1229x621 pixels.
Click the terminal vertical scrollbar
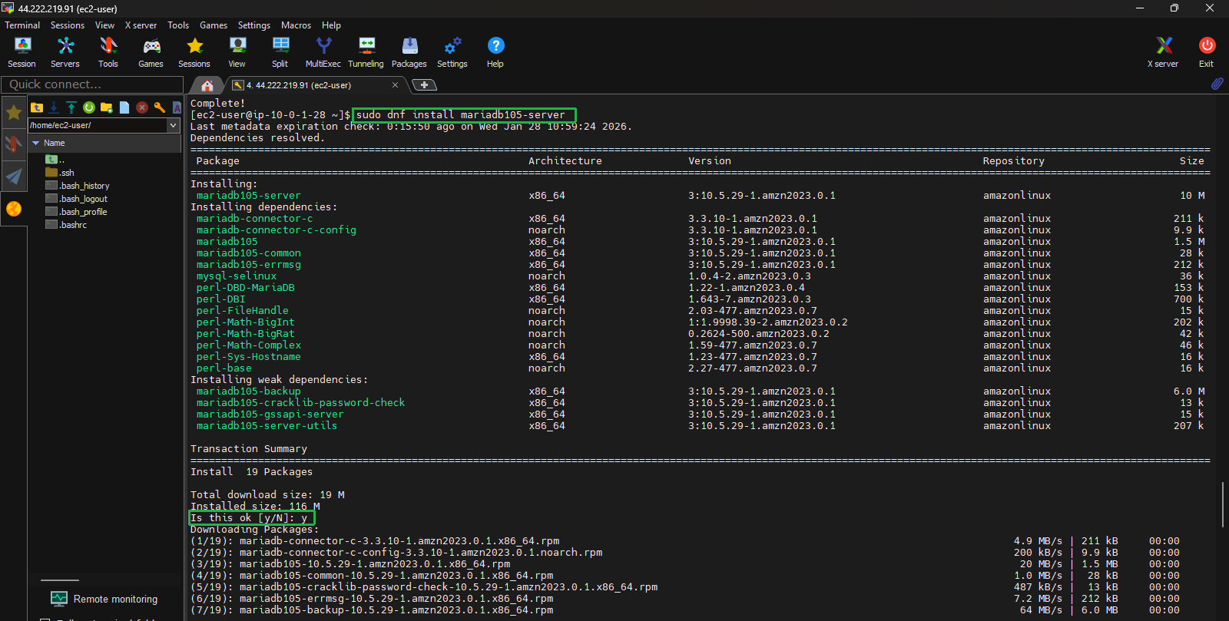click(x=1222, y=504)
